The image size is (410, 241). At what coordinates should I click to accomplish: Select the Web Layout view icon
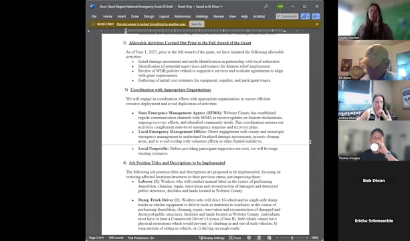(x=269, y=238)
